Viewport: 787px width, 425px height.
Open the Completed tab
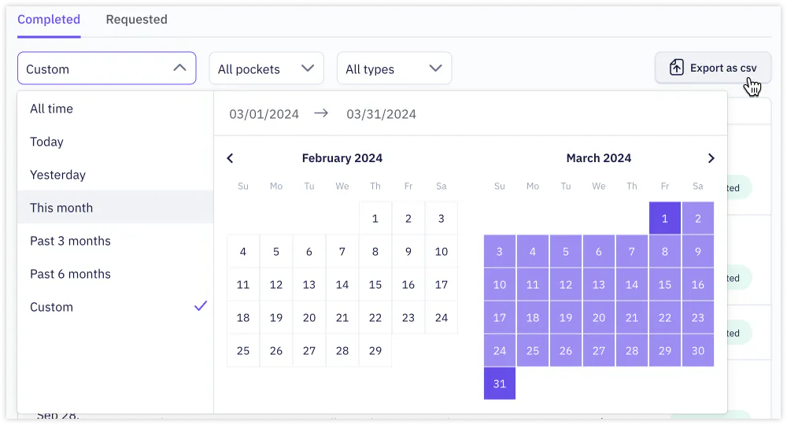[x=49, y=20]
